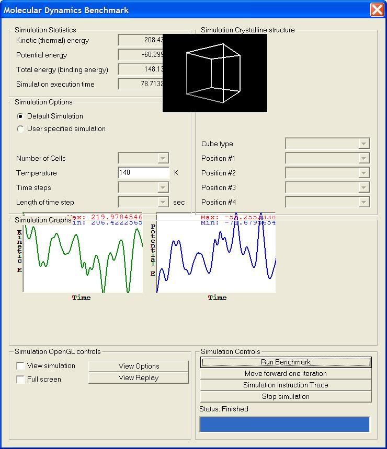Open Length of time step dropdown

(x=143, y=202)
